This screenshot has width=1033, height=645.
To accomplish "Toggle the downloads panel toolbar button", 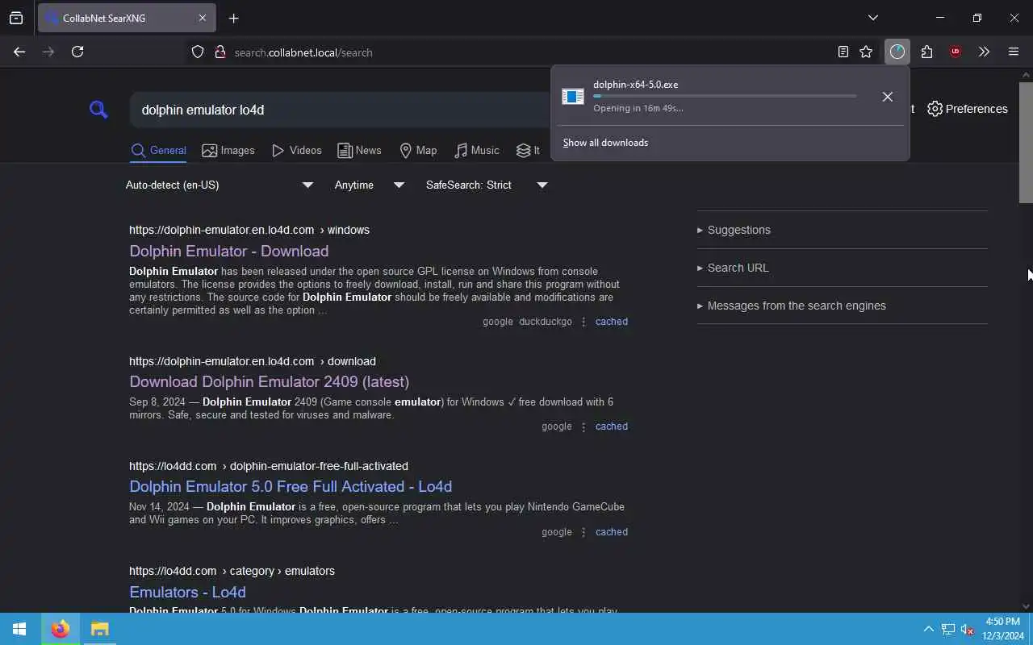I will (x=897, y=52).
